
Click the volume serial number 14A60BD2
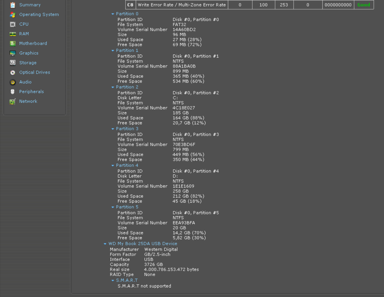184,30
